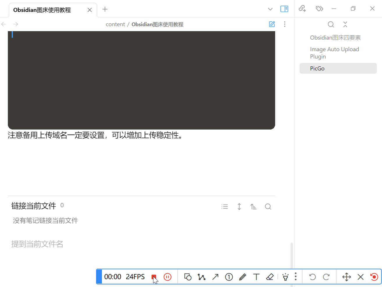This screenshot has height=287, width=382.
Task: Select the eraser tool
Action: [270, 277]
